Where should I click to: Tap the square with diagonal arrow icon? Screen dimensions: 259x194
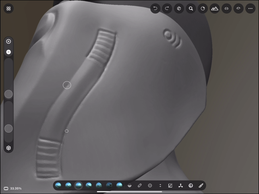[x=170, y=186]
